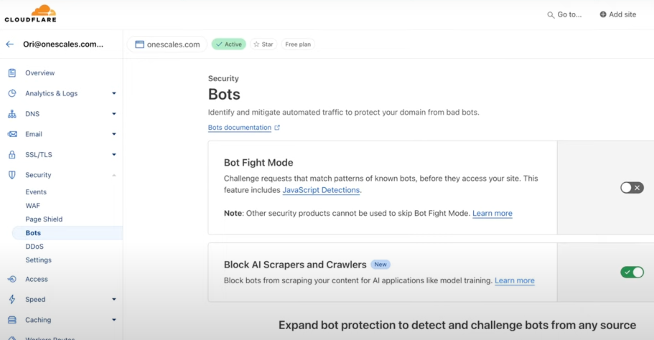Select the DDoS submenu item
The image size is (654, 340).
point(35,246)
